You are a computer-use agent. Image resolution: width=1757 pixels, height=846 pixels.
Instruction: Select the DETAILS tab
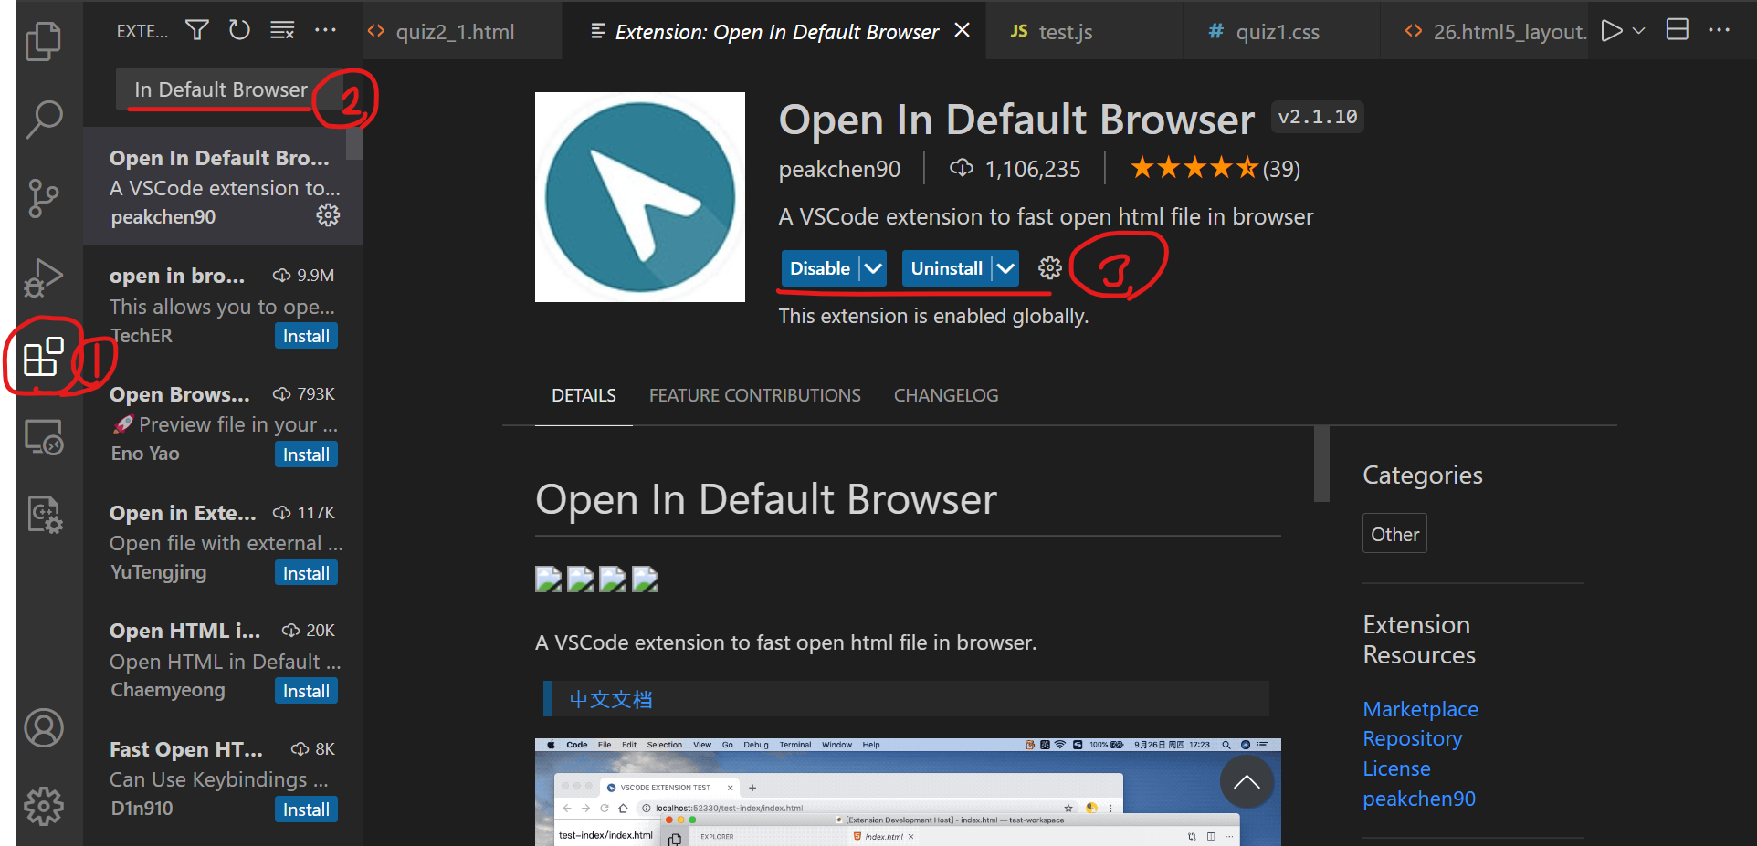click(x=584, y=395)
